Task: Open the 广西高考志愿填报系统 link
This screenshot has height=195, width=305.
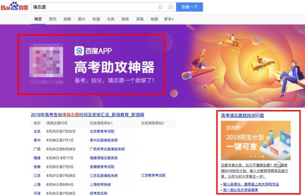Action: pos(107,149)
